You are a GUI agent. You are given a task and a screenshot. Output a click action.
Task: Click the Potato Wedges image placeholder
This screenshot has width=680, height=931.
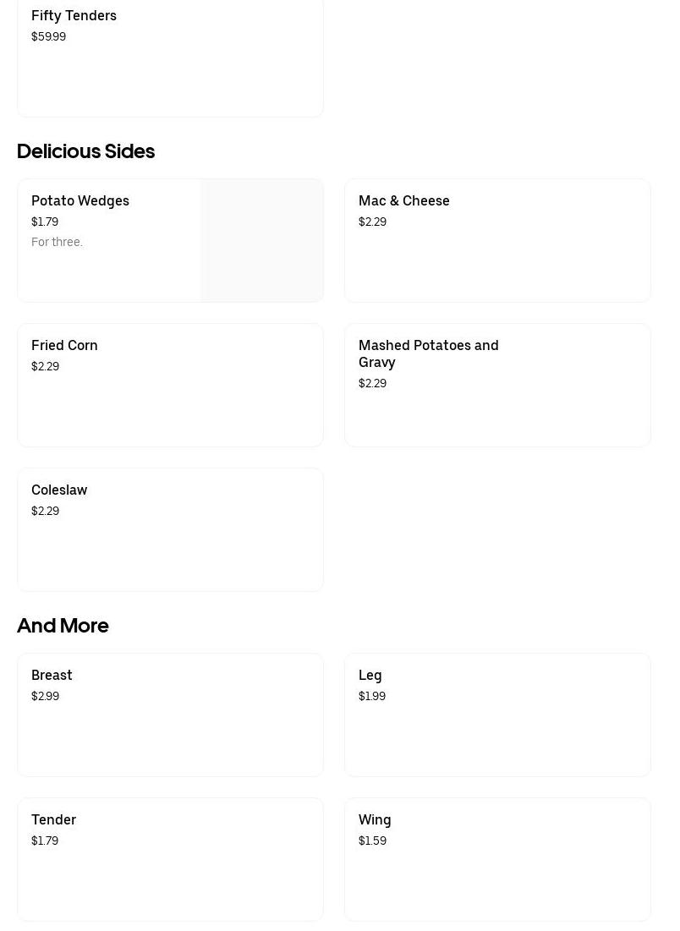261,241
